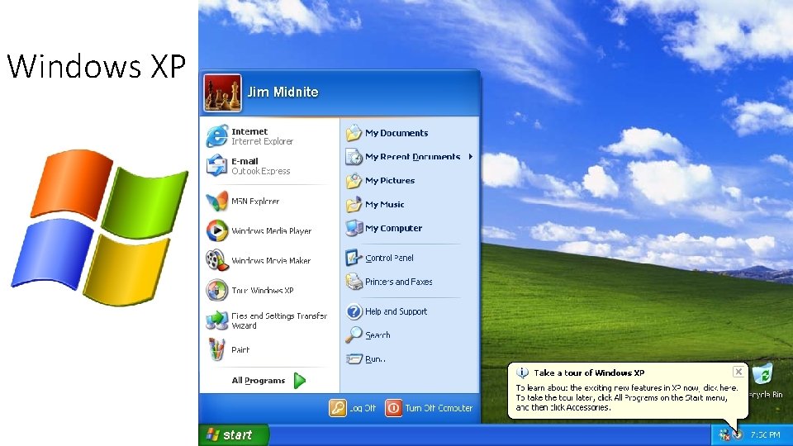Open My Computer monitor icon

pos(354,228)
